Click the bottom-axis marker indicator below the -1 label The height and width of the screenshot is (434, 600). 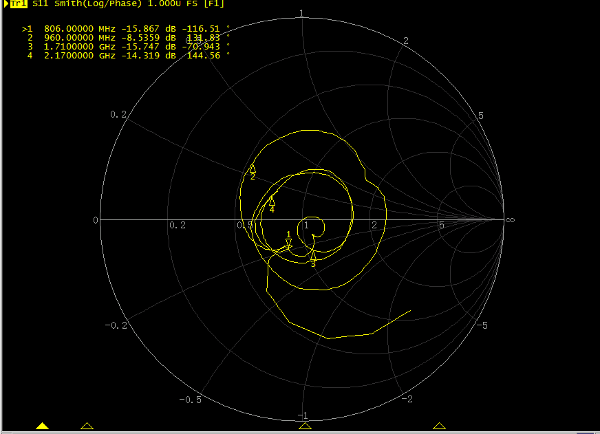click(x=305, y=426)
